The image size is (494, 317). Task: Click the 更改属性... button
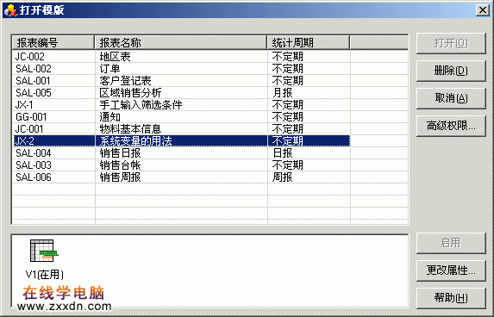pyautogui.click(x=451, y=270)
